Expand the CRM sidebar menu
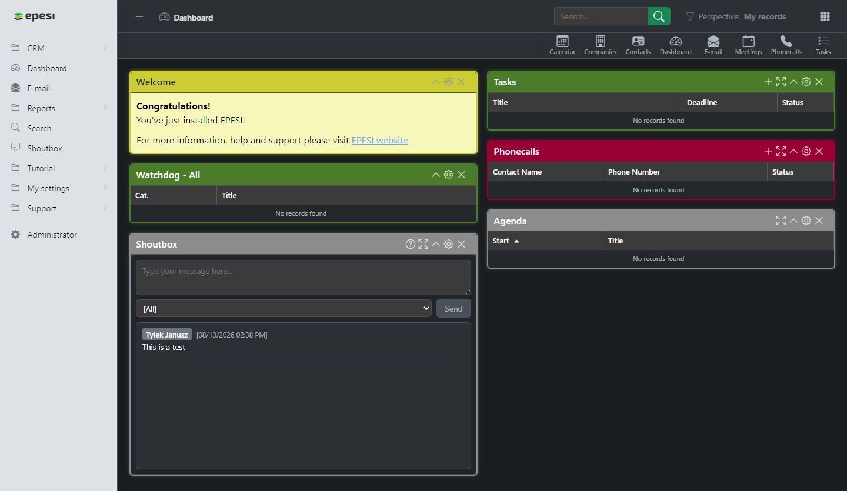 click(59, 48)
